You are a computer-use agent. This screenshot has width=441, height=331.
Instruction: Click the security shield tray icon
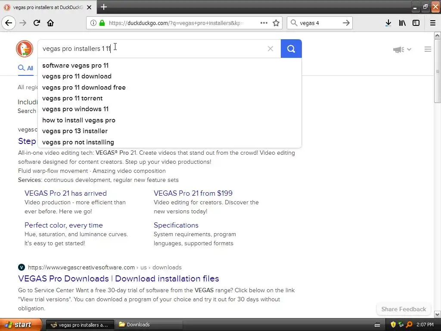pos(393,325)
